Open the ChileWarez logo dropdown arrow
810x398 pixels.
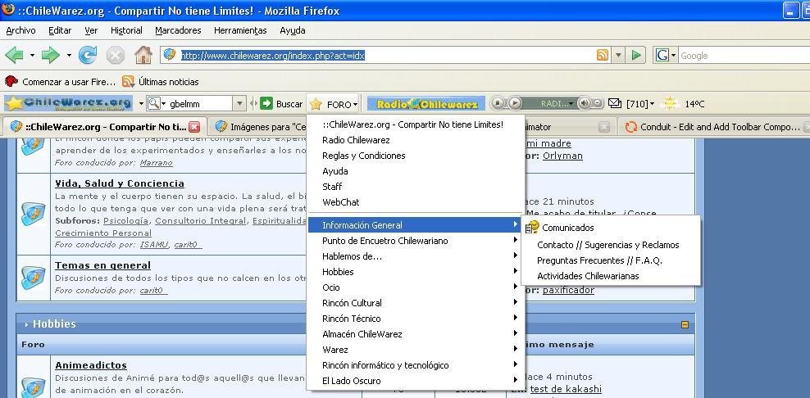(142, 104)
